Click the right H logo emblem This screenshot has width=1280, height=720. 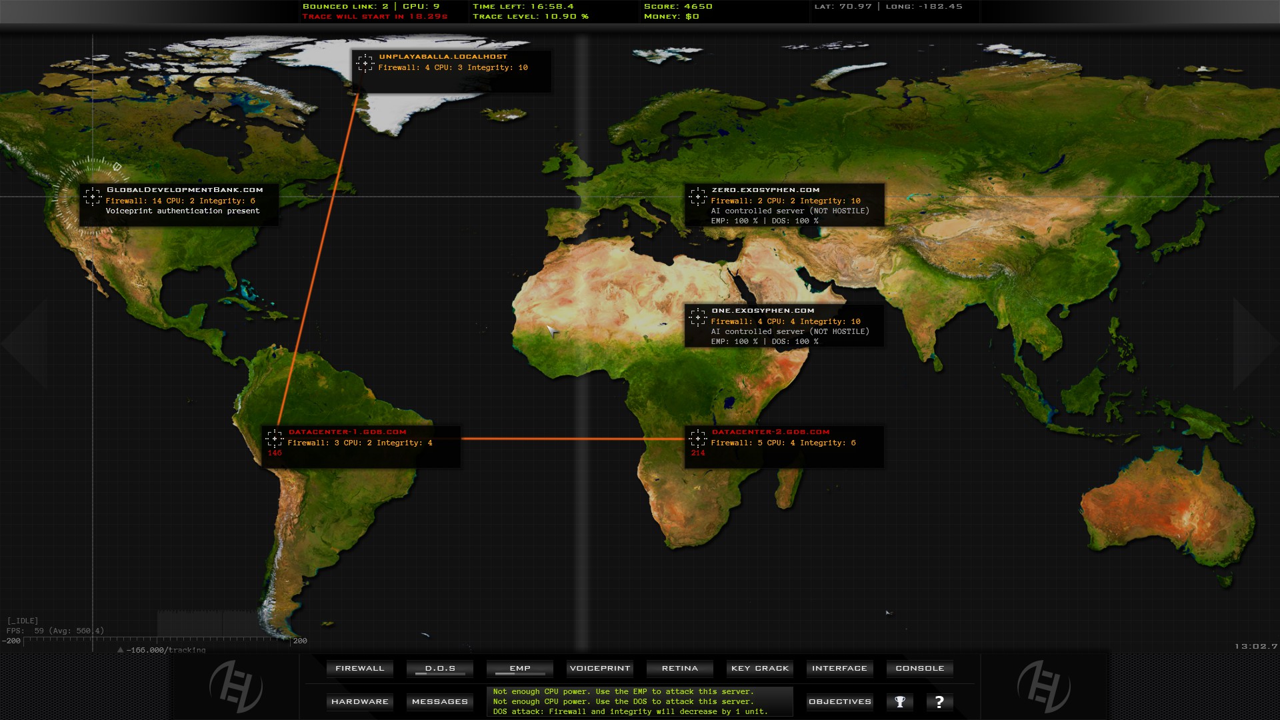1043,686
